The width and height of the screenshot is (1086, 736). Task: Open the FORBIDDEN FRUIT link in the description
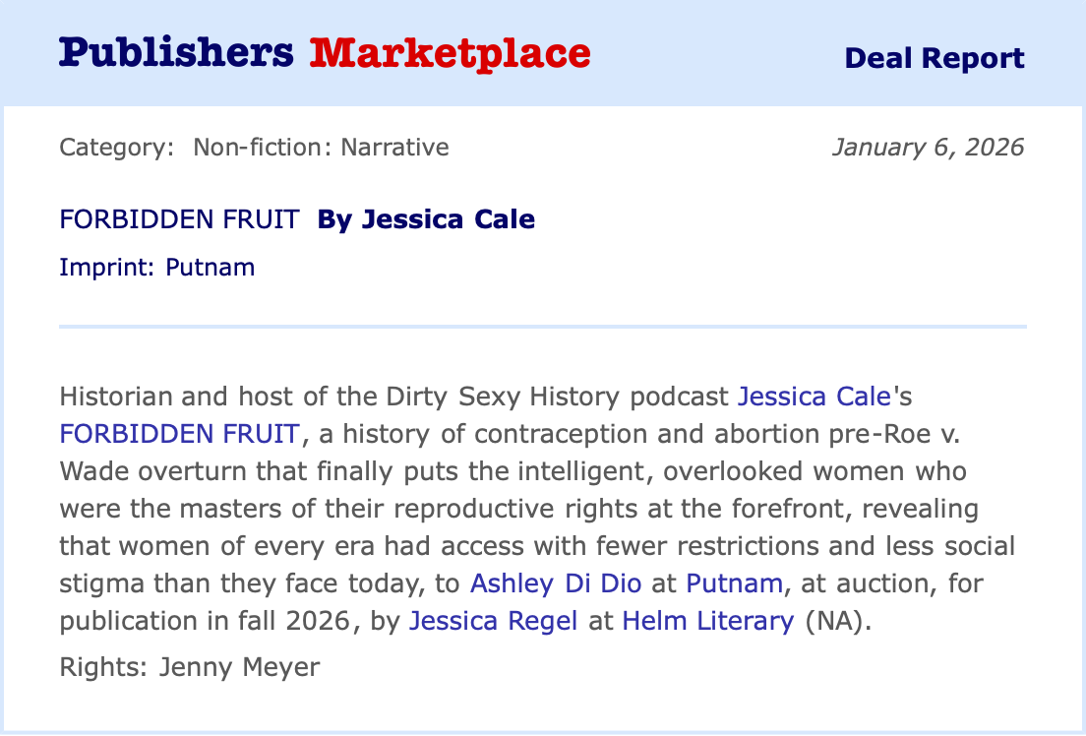point(178,434)
